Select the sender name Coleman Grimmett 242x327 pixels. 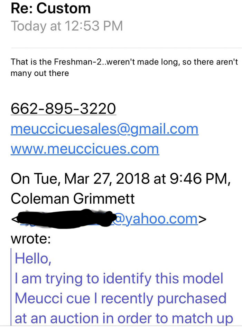(x=73, y=199)
